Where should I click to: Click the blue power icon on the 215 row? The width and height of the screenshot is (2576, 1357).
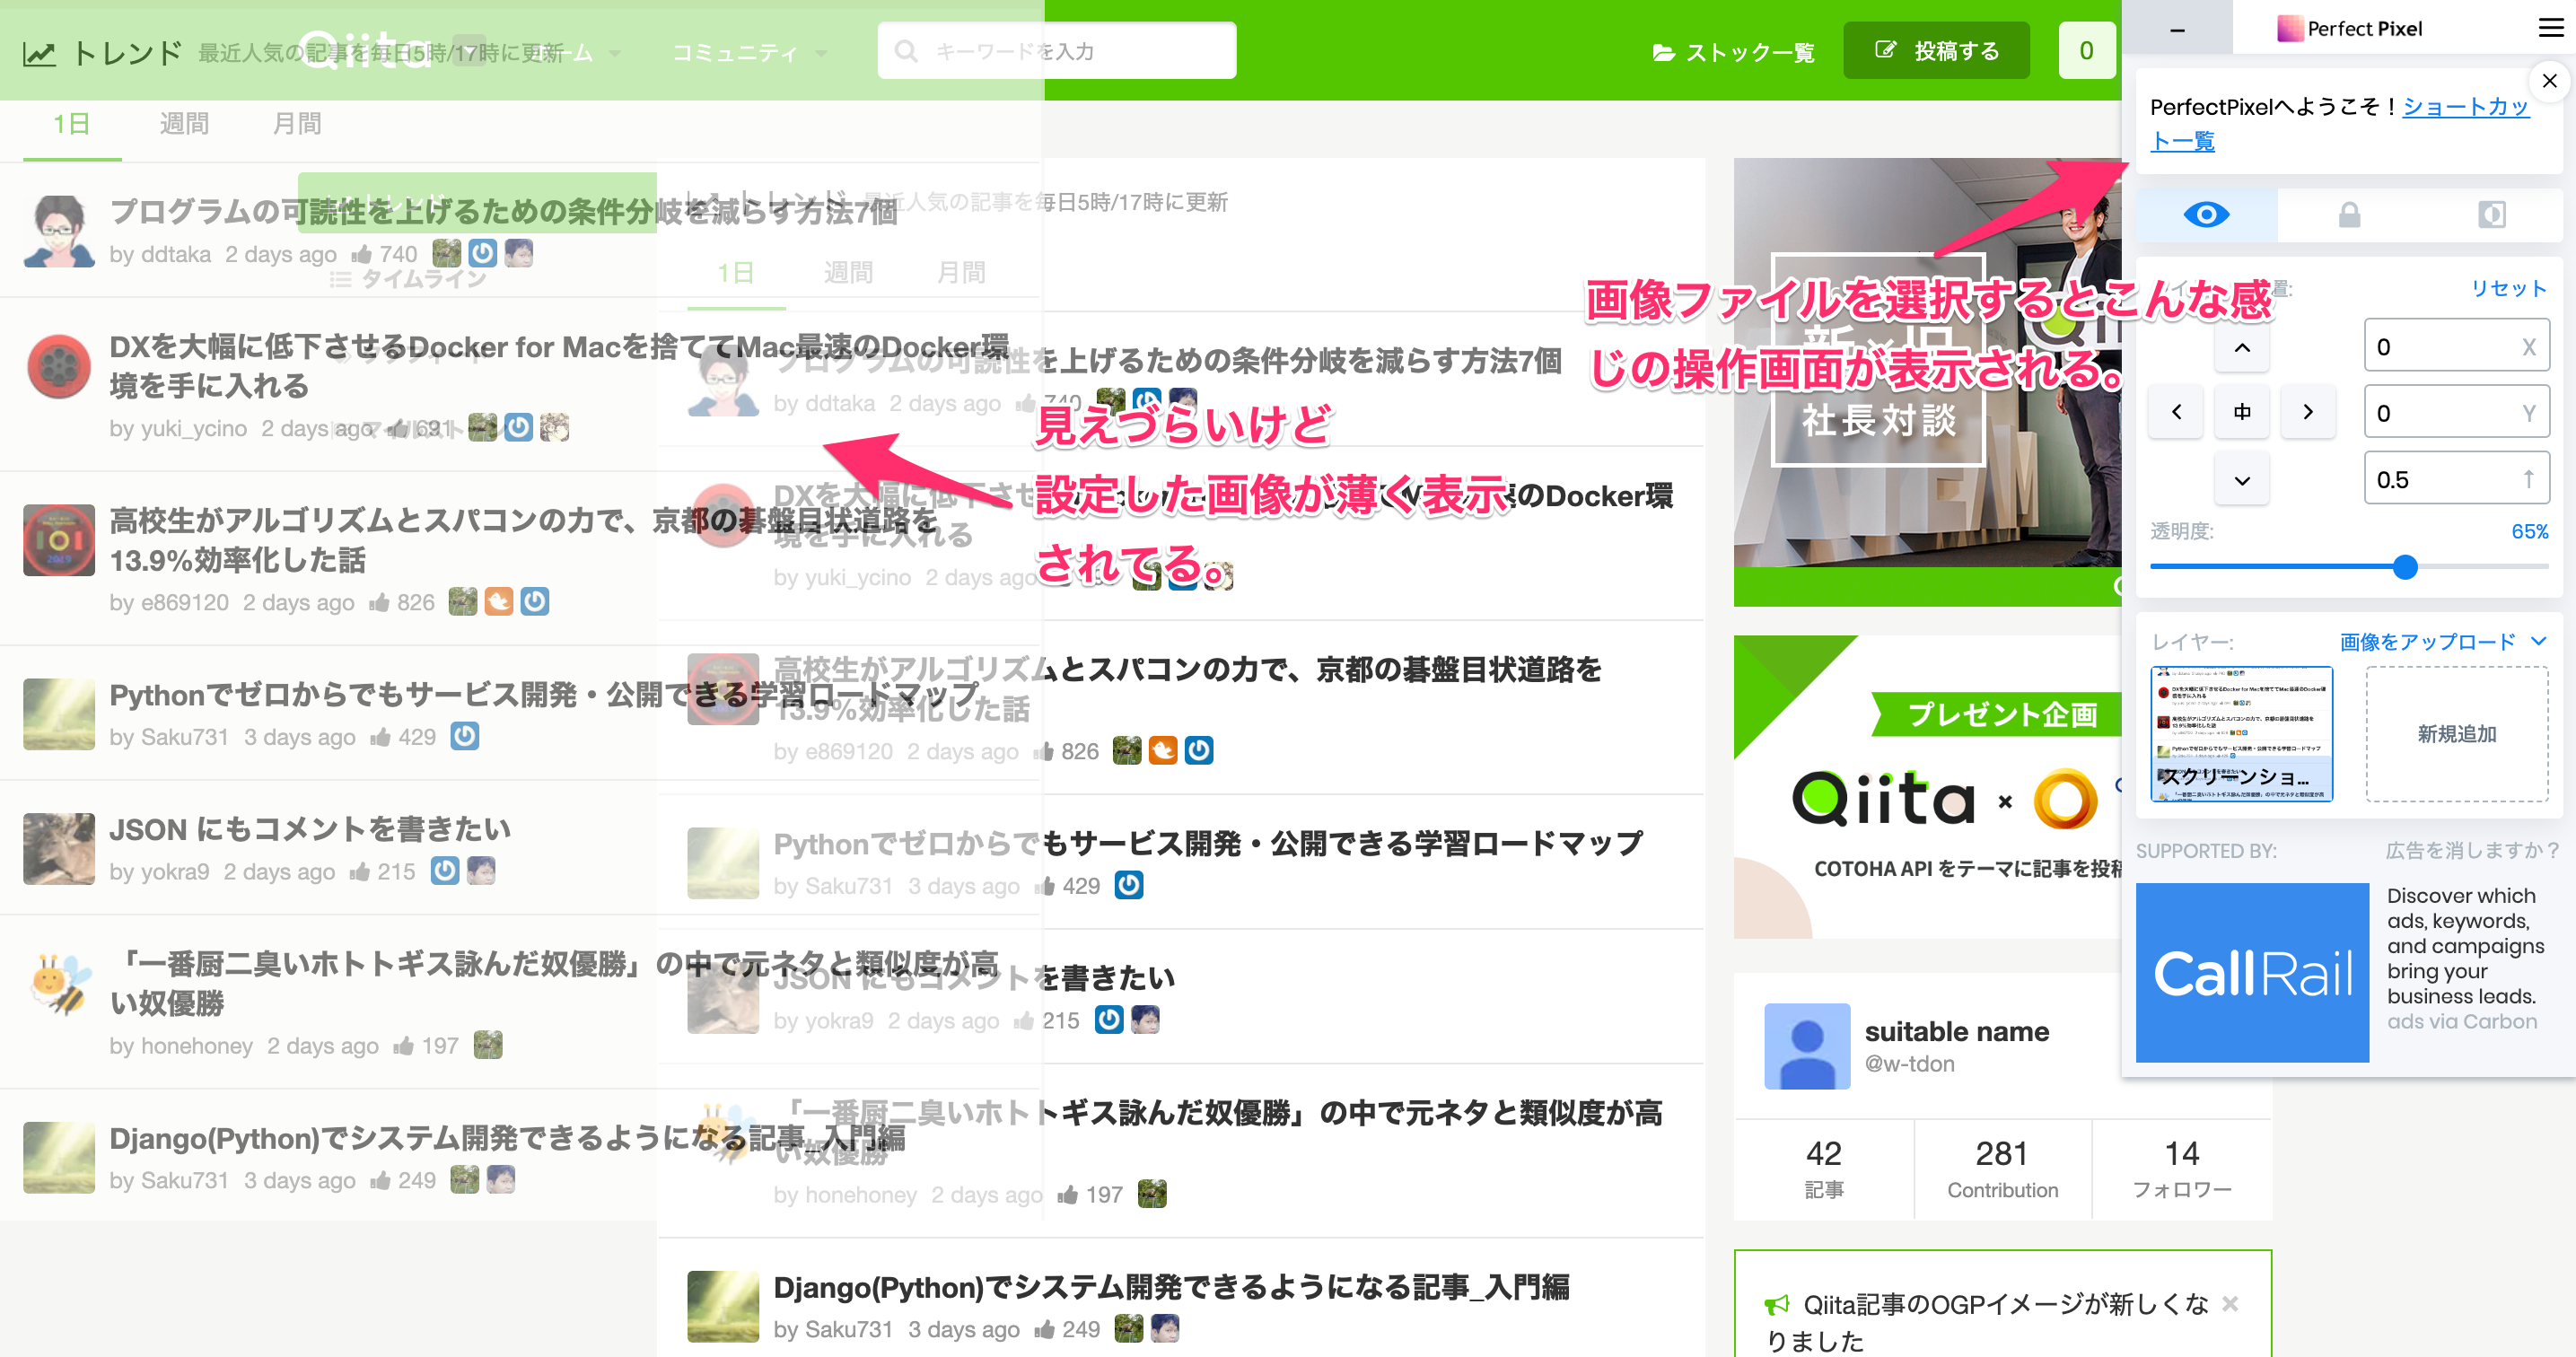1109,1019
